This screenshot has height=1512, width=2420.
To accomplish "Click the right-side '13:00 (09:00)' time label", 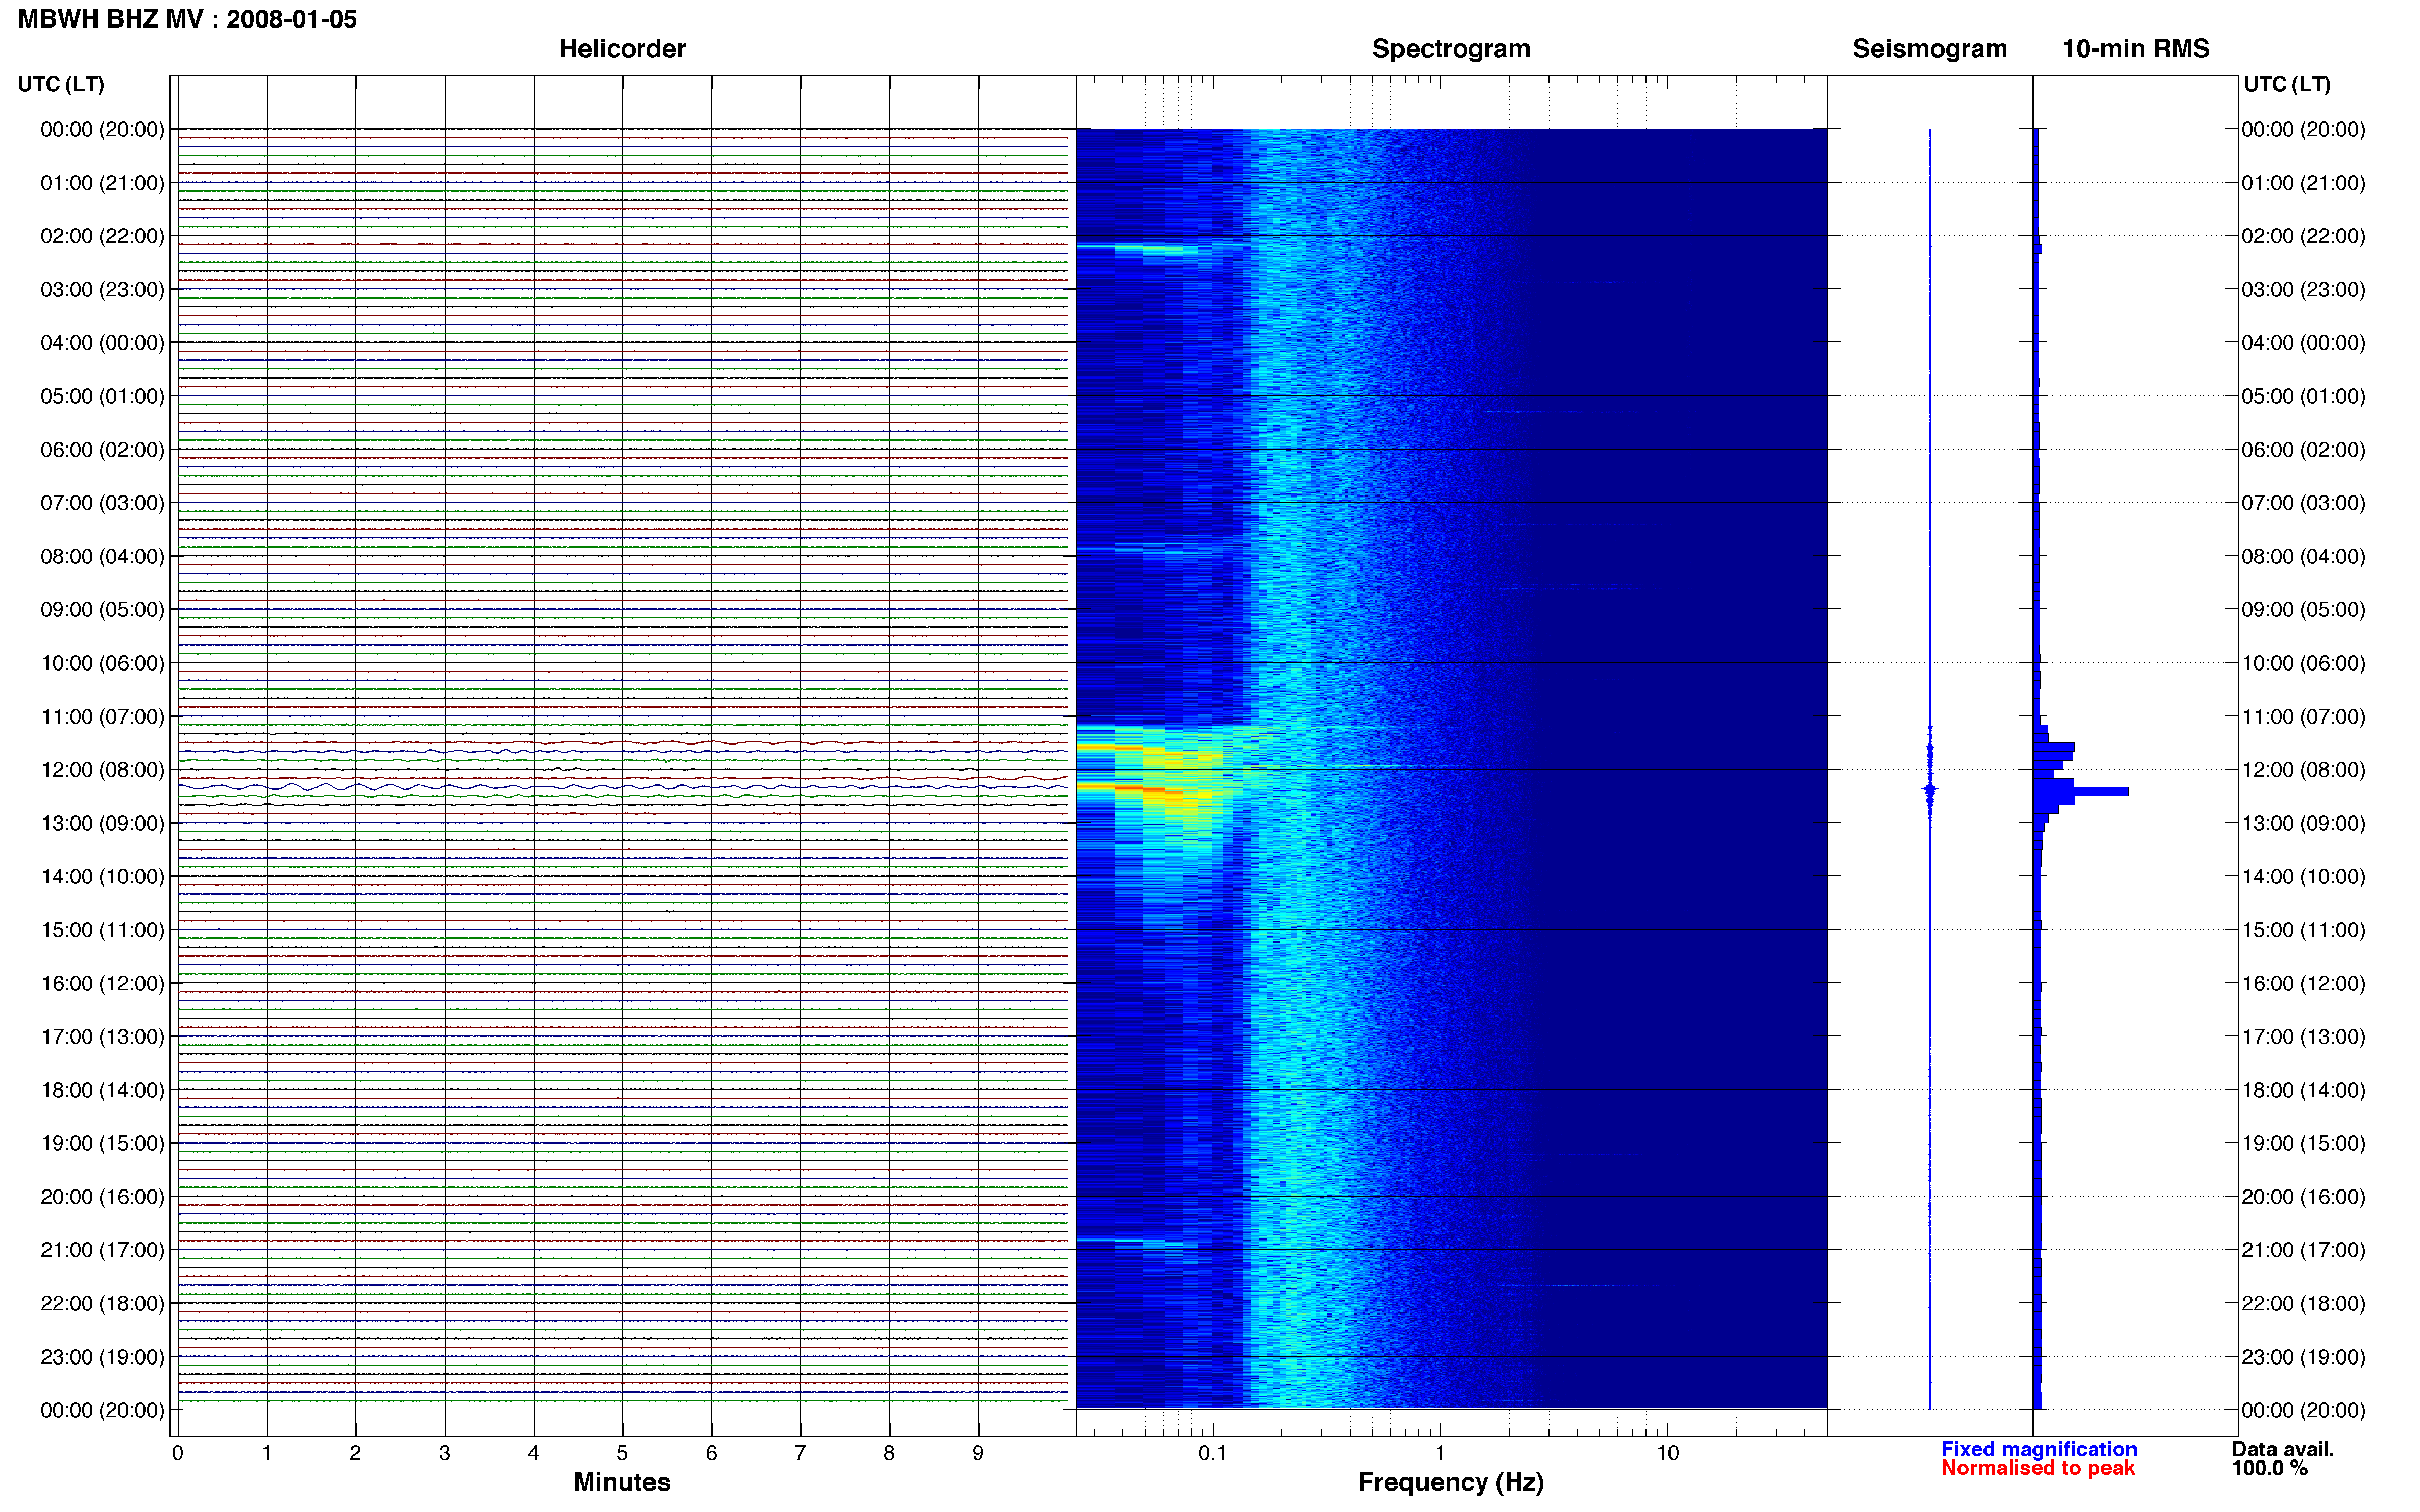I will click(x=2303, y=823).
